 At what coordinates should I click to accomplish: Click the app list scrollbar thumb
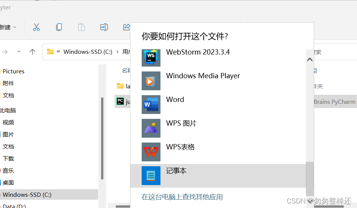(x=310, y=179)
